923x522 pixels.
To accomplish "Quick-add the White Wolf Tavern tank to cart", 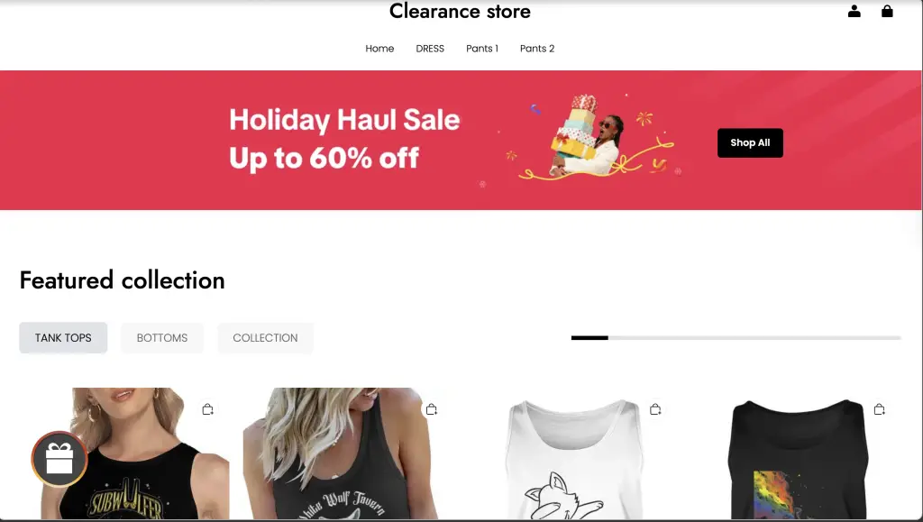I will [432, 409].
